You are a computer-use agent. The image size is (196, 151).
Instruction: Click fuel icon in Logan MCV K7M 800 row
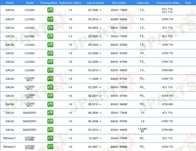pos(50,104)
